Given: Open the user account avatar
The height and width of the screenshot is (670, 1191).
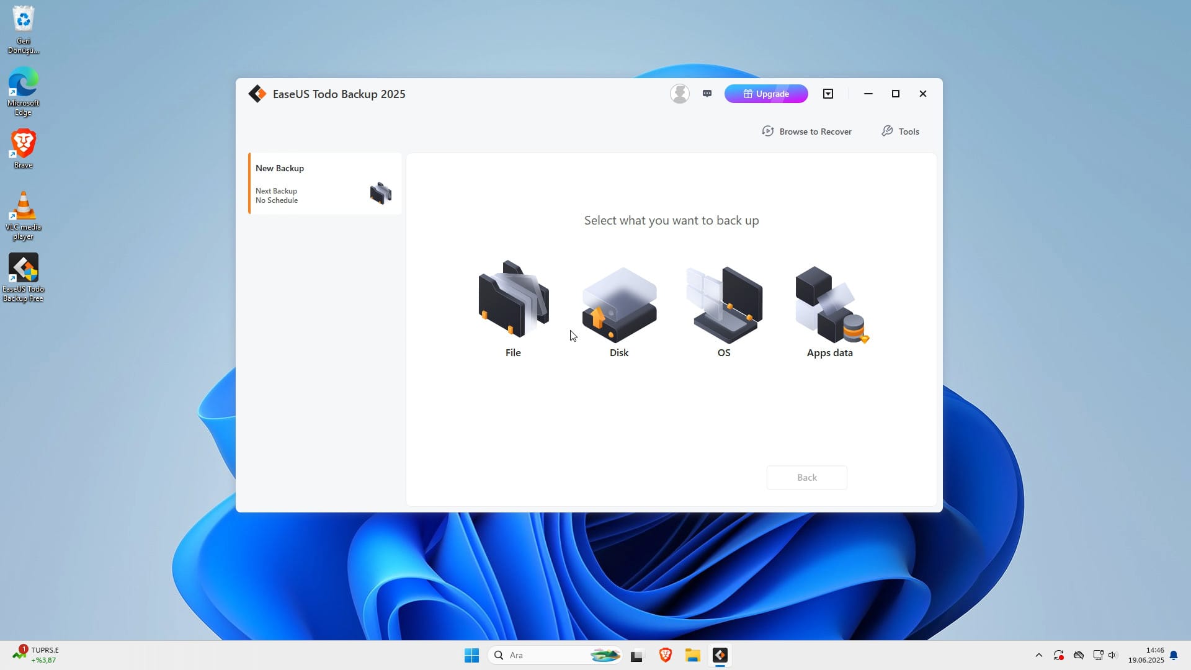Looking at the screenshot, I should tap(680, 94).
